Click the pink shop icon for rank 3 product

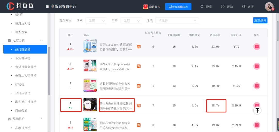[257, 86]
